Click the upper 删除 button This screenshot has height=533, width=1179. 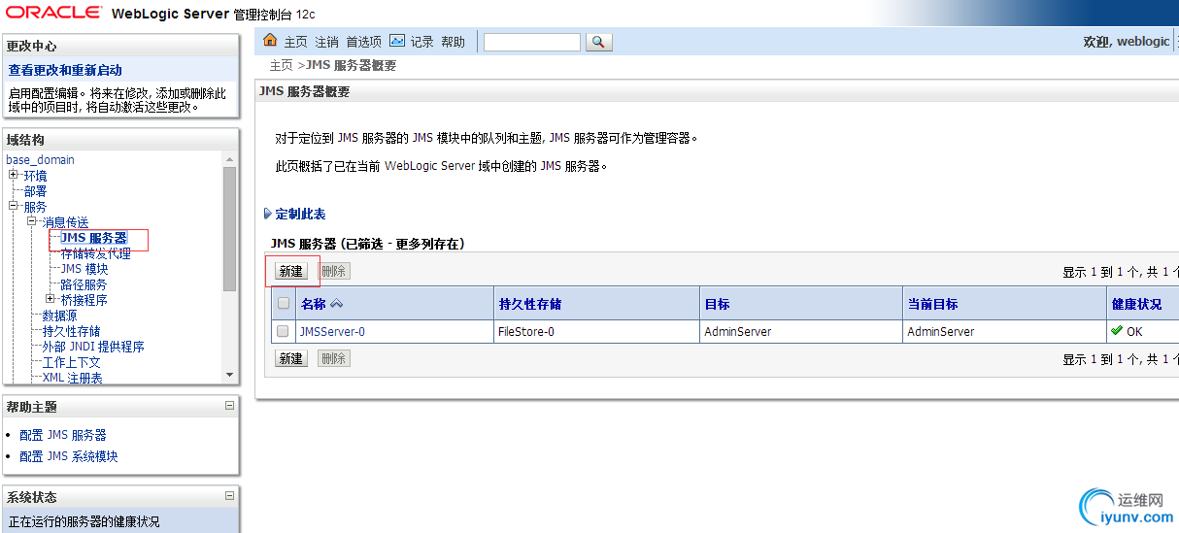[x=333, y=272]
